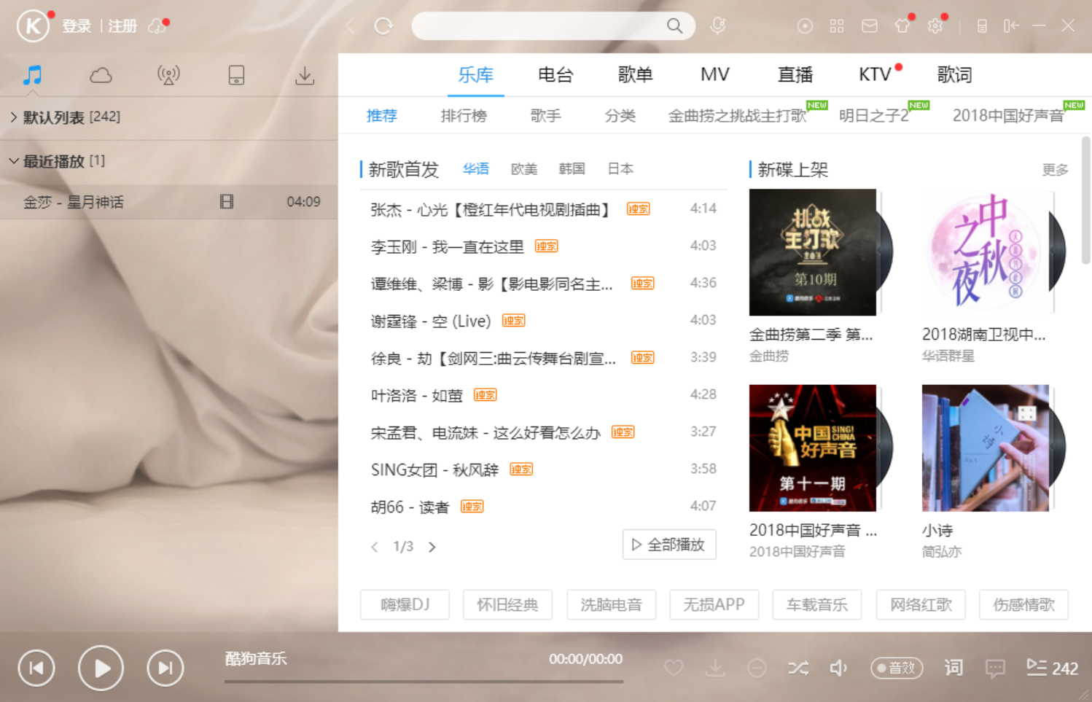This screenshot has height=702, width=1092.
Task: Select the 排行榜 sub-tab
Action: (464, 116)
